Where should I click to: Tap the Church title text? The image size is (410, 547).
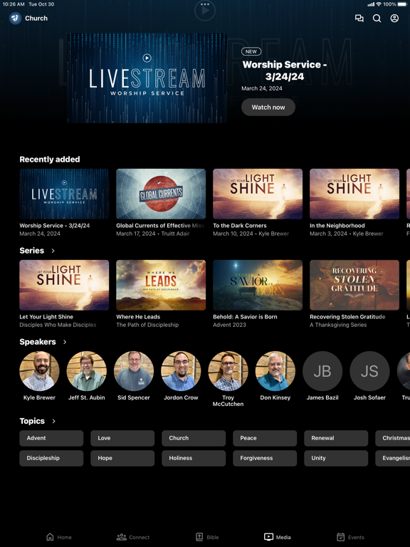pyautogui.click(x=36, y=18)
